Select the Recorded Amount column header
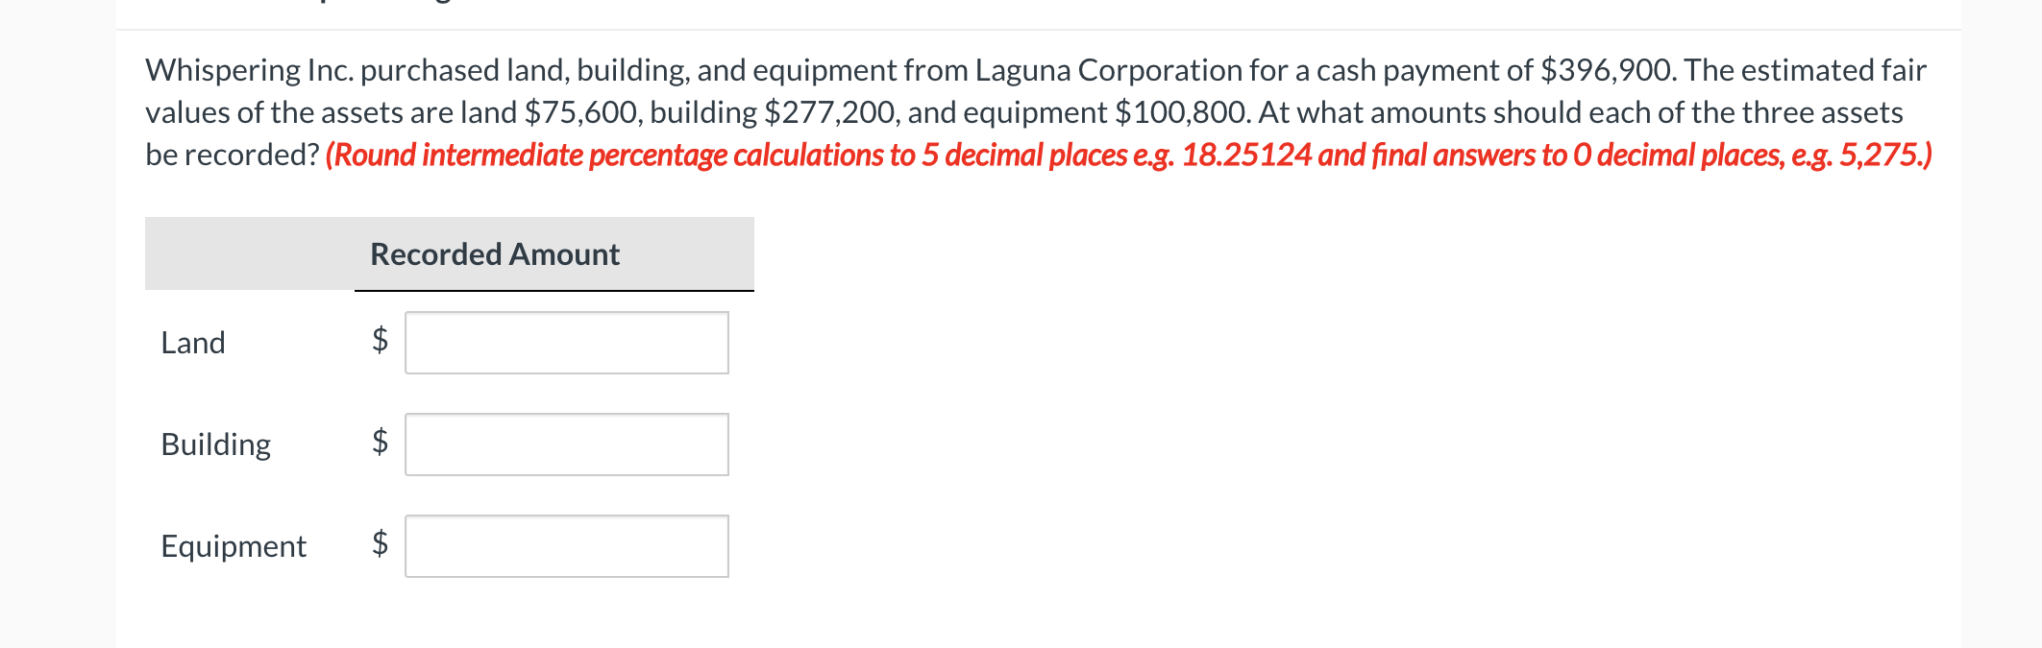The height and width of the screenshot is (648, 2042). (x=495, y=254)
